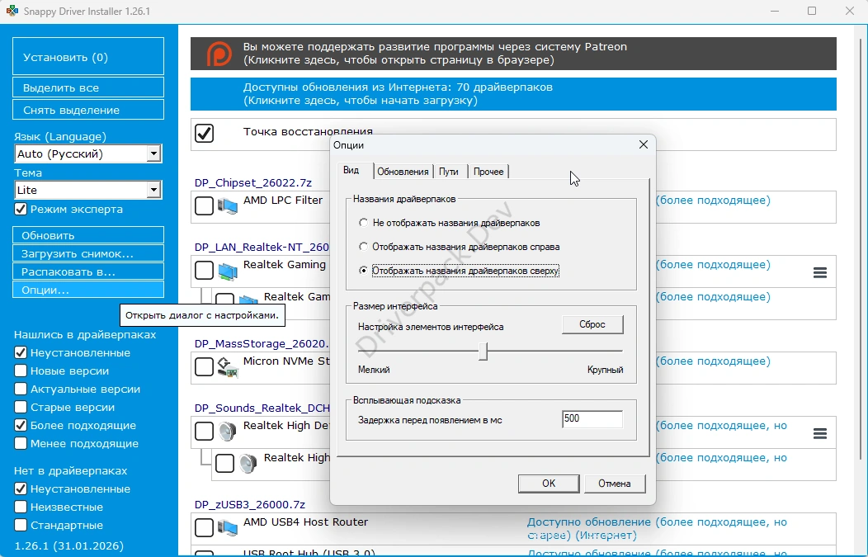Check the Micron NVMe driver checkbox
The width and height of the screenshot is (868, 557).
point(205,366)
